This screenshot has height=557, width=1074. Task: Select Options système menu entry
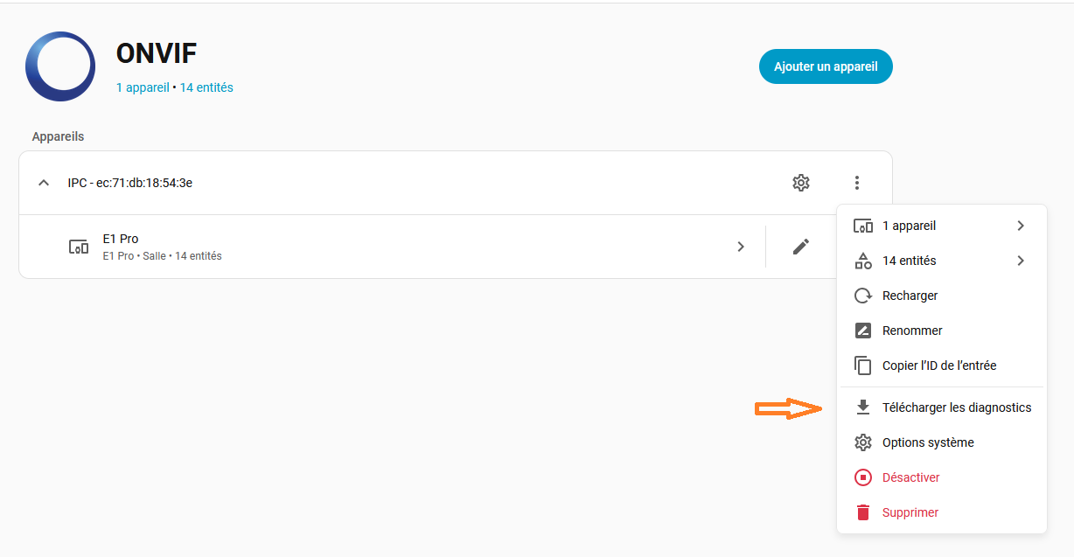(x=928, y=442)
